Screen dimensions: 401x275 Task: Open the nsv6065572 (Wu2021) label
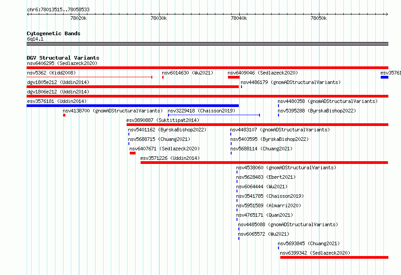(x=264, y=234)
